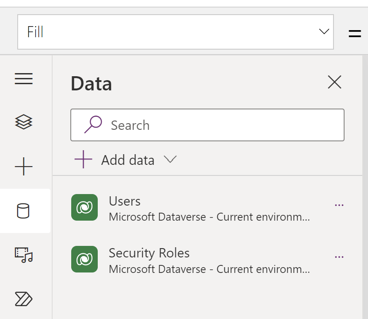Expand the Fill property dropdown arrow

pos(324,31)
